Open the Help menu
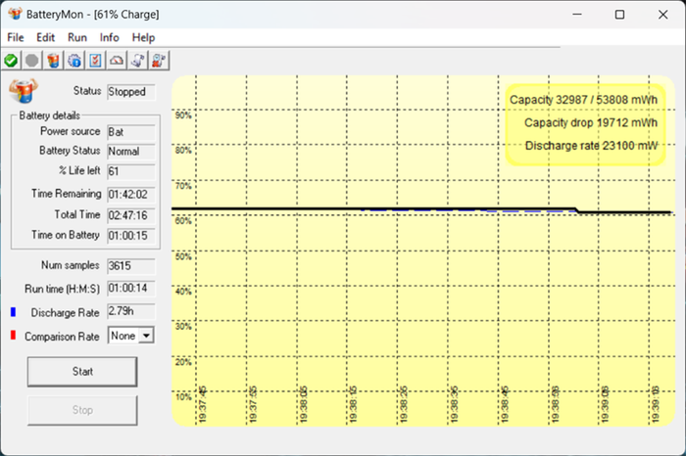 [x=143, y=37]
